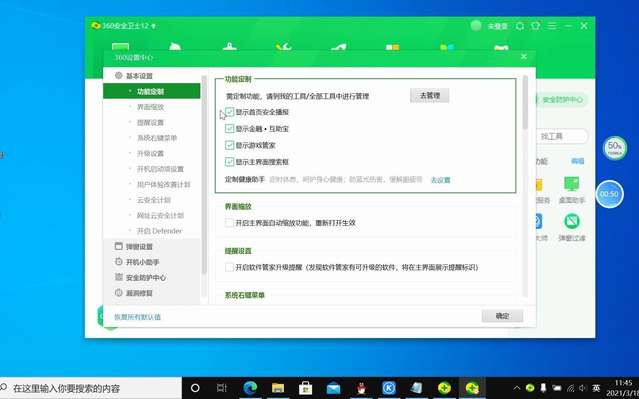Click 恢复所有默认值 link

point(138,317)
